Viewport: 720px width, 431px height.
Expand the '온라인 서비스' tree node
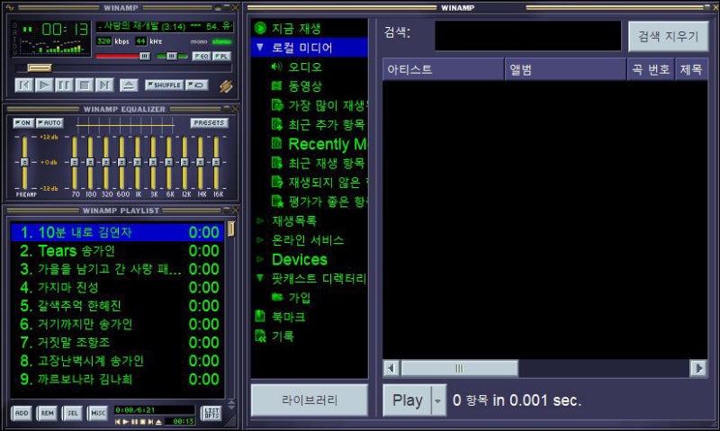click(x=260, y=239)
